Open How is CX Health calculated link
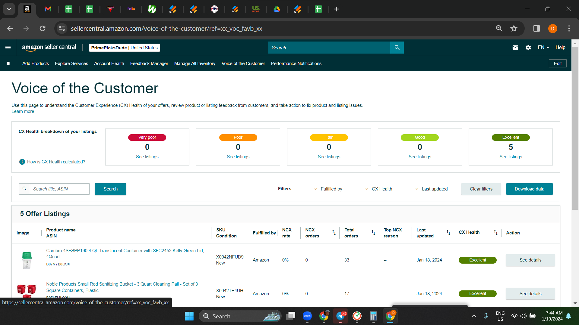 56,162
